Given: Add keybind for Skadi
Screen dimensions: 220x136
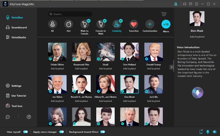Looking at the screenshot, I should pyautogui.click(x=105, y=69).
